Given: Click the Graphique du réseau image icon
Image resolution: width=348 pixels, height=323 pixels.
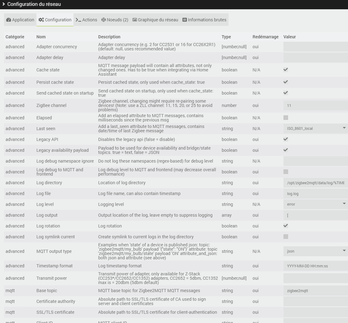Looking at the screenshot, I should (x=135, y=20).
